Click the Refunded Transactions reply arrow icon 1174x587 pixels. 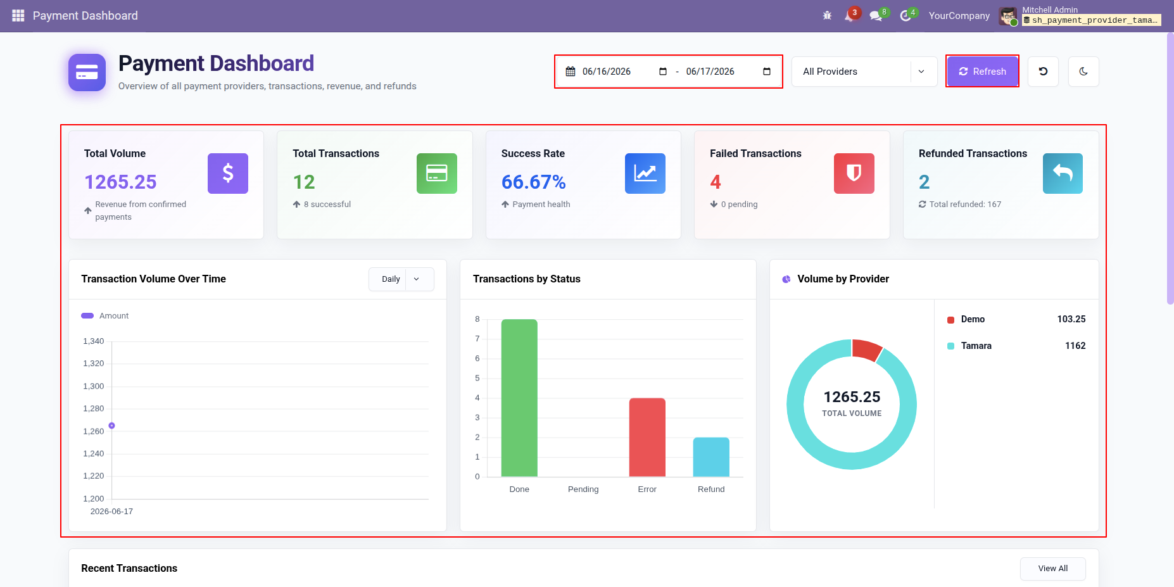(1063, 174)
